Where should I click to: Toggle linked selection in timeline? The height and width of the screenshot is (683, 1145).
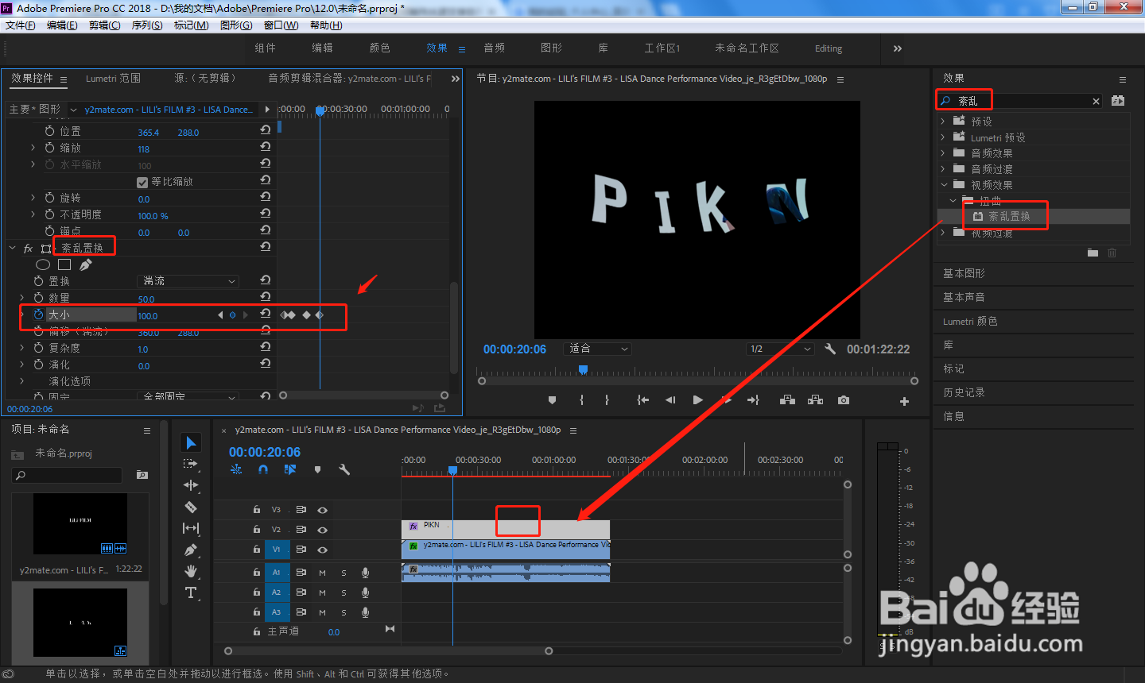coord(290,469)
